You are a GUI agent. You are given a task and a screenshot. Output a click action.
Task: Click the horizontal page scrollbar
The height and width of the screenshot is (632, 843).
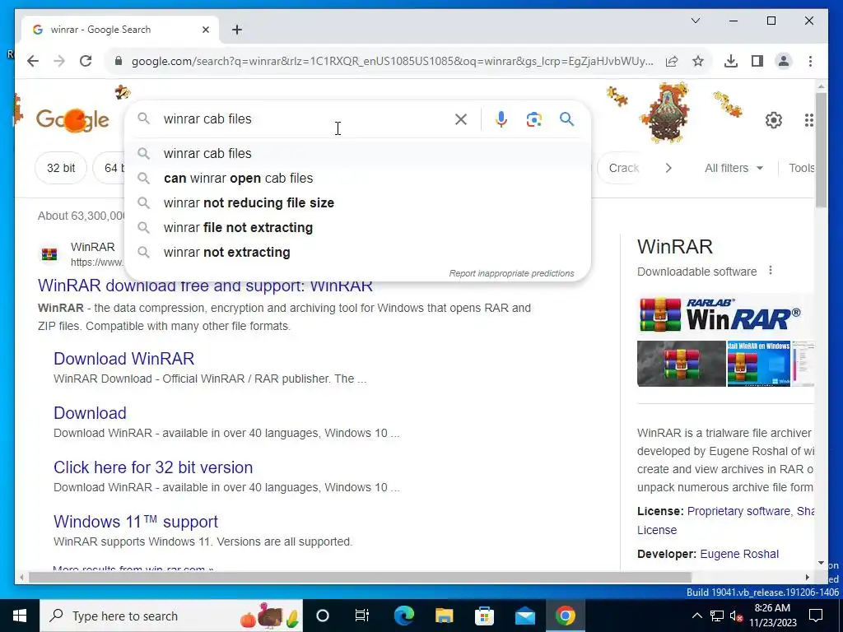coord(360,578)
